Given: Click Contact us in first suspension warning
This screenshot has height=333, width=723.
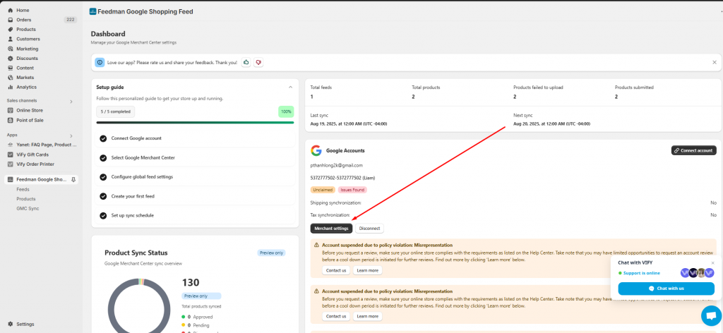Looking at the screenshot, I should click(x=336, y=270).
